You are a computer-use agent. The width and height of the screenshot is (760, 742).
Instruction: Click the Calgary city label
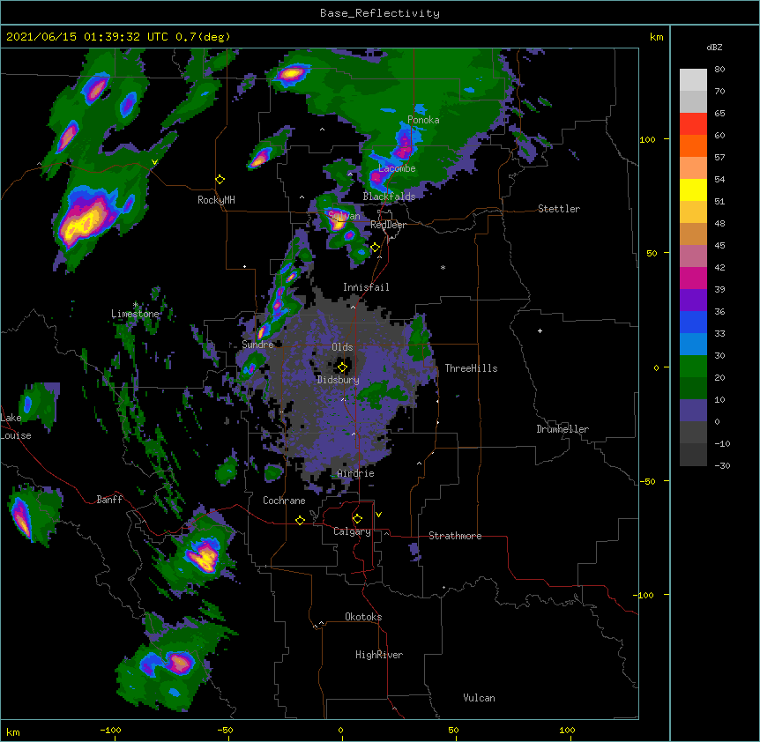(x=352, y=531)
